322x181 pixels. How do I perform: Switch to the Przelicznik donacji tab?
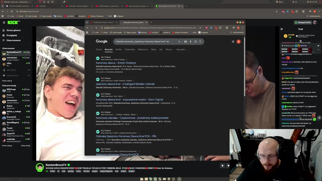click(x=104, y=22)
